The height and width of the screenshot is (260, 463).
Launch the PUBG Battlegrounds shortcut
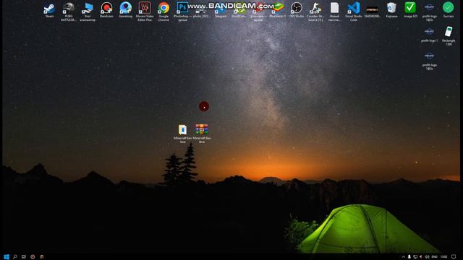69,12
